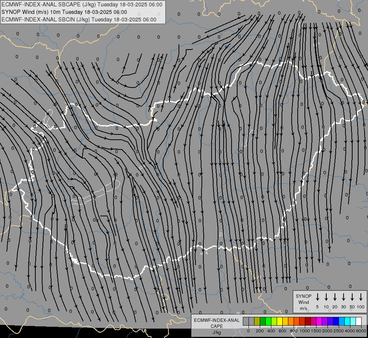
Task: Select the pale cyan swatch after 4000
Action: pyautogui.click(x=353, y=321)
